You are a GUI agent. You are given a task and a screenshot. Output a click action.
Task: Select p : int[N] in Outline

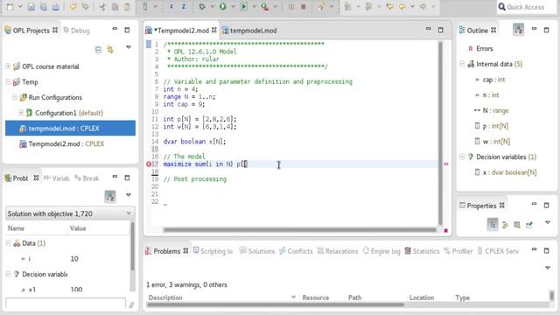tap(492, 126)
